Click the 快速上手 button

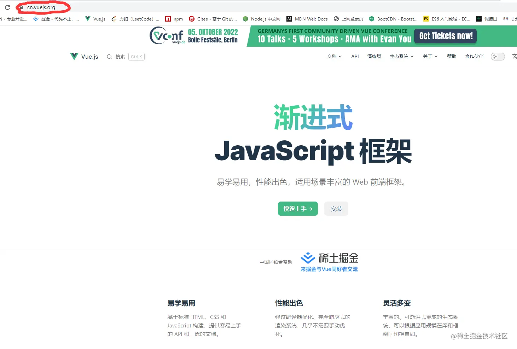click(x=298, y=209)
